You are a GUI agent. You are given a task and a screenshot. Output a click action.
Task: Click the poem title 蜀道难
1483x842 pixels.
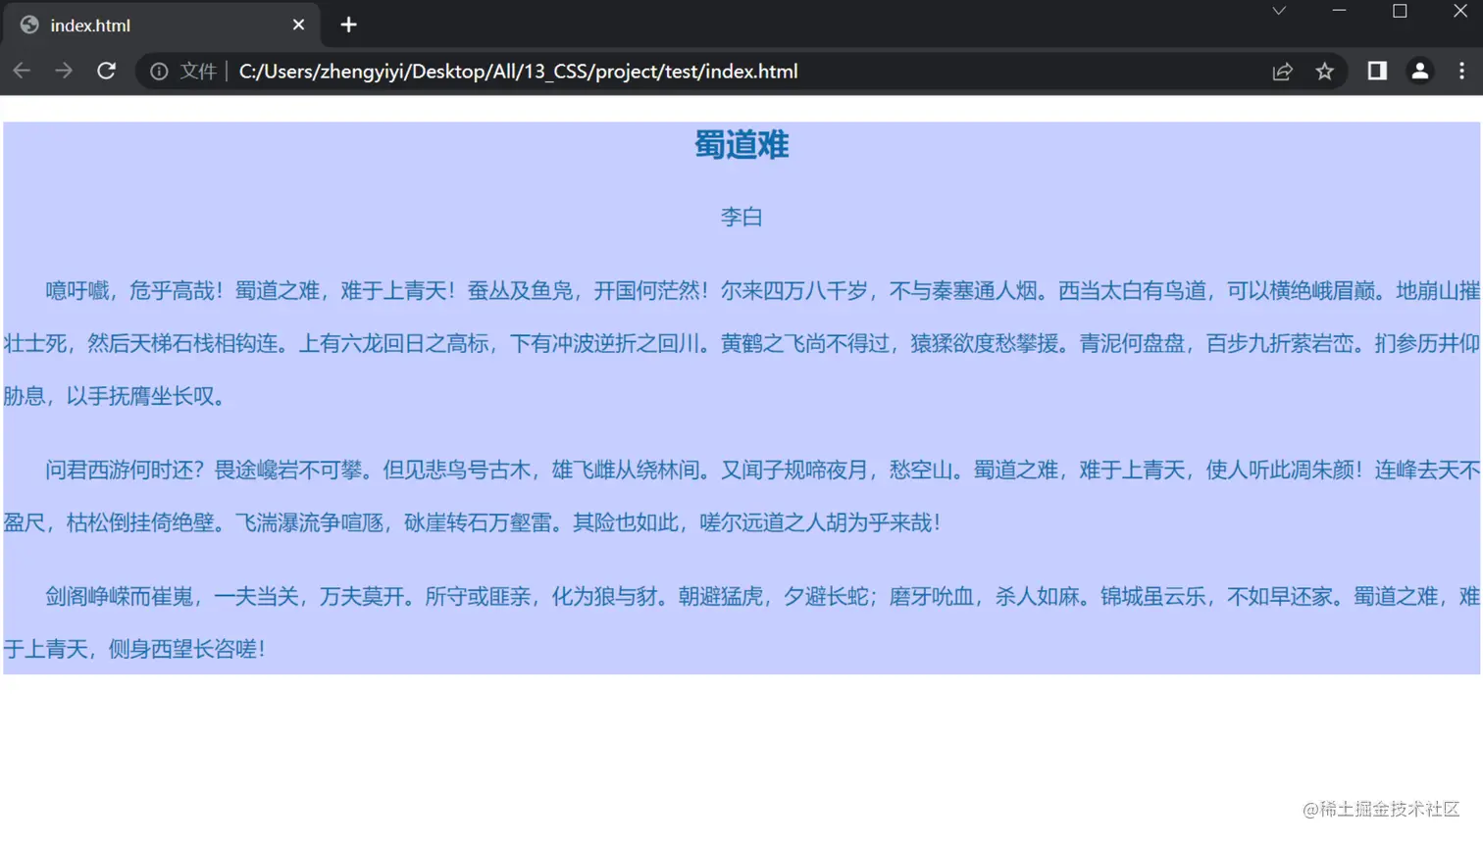coord(741,145)
